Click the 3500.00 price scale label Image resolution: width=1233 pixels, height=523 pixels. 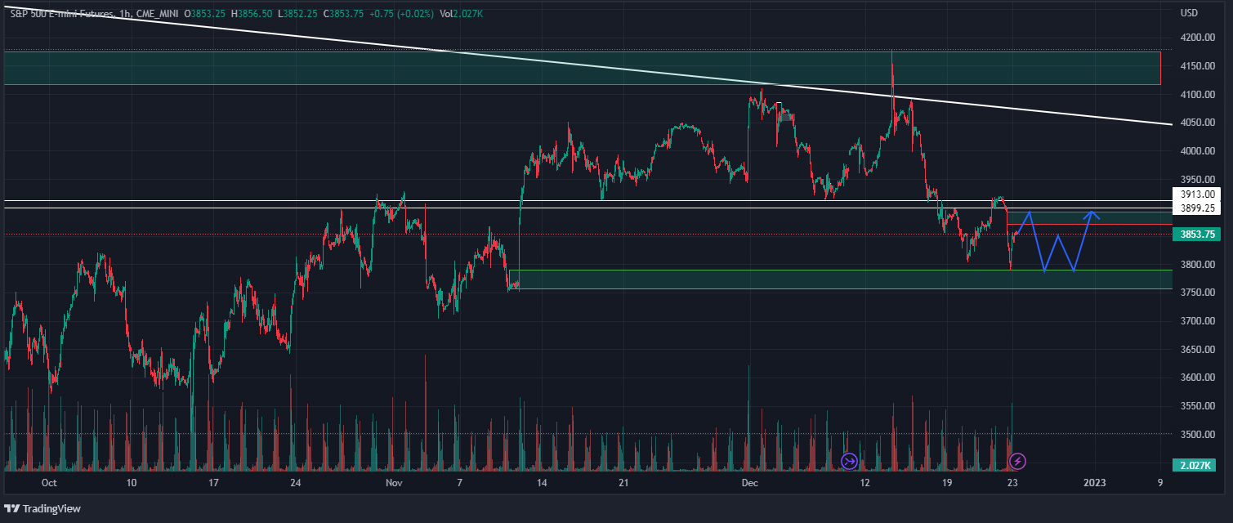point(1197,434)
